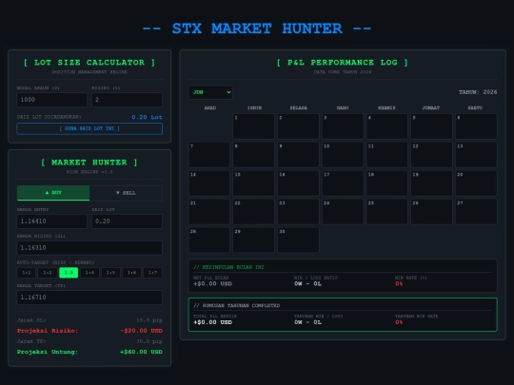Choose the 1:7 risk reward ratio
Viewport: 514px width, 385px height.
[152, 273]
